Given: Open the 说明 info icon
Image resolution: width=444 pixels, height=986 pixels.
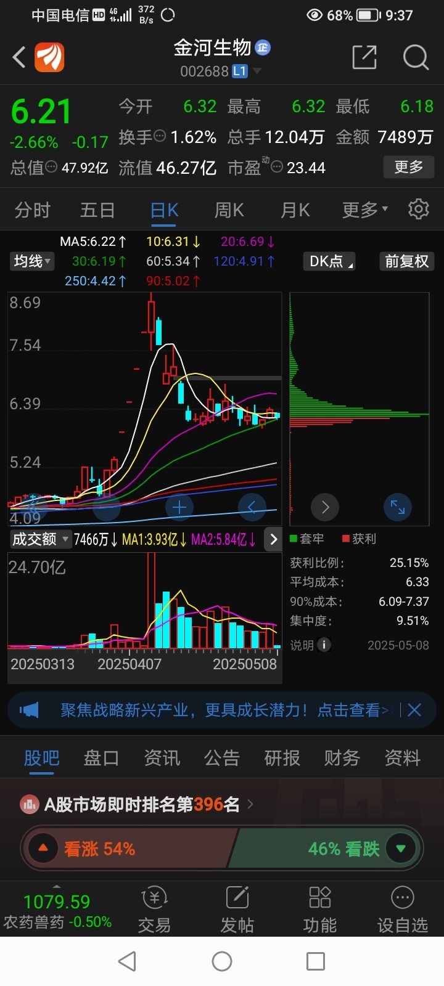Looking at the screenshot, I should [x=324, y=645].
